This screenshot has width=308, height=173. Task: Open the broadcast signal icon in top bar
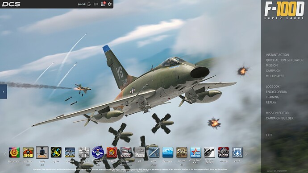point(96,4)
